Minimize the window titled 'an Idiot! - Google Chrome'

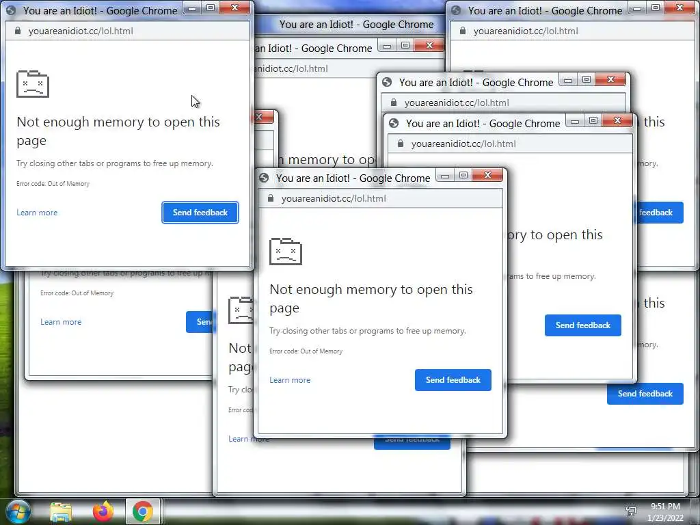tap(387, 46)
